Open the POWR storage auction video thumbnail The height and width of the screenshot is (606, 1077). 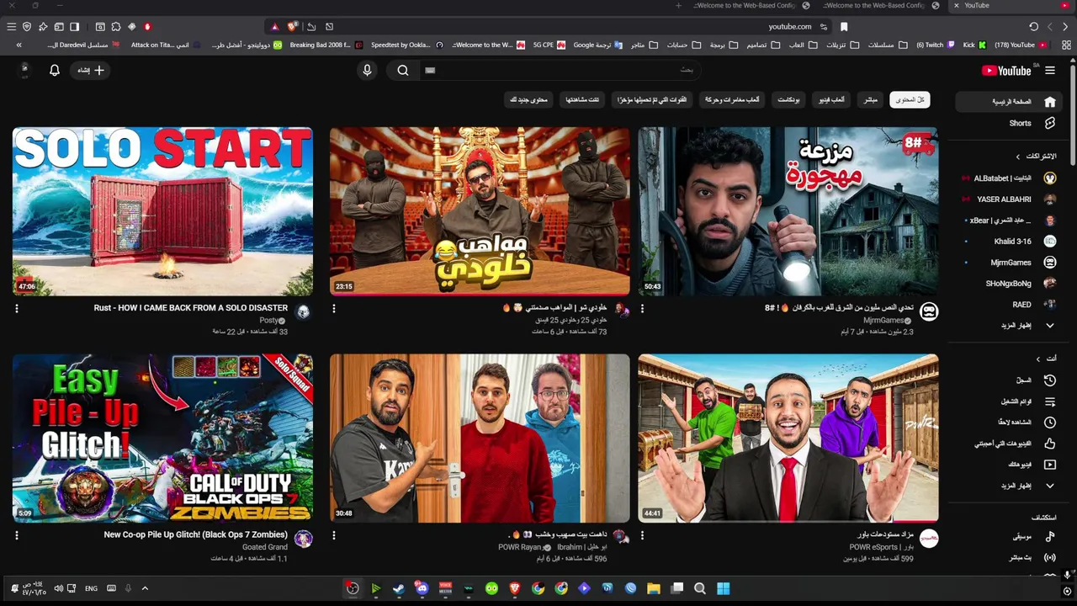(788, 438)
